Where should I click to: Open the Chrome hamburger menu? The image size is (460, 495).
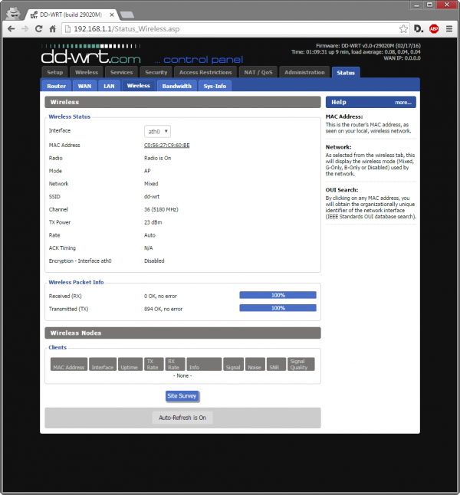point(449,28)
